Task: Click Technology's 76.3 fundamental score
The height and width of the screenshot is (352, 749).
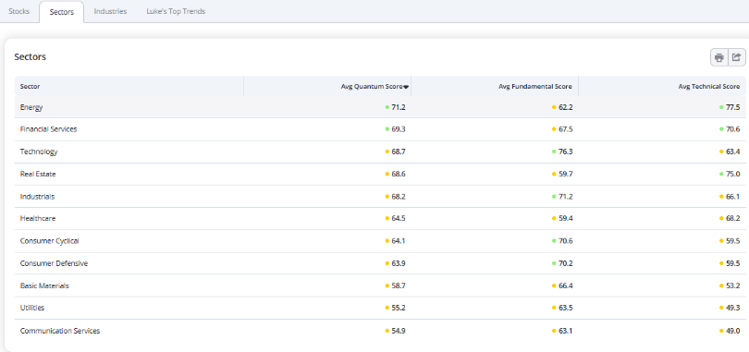Action: click(x=566, y=152)
